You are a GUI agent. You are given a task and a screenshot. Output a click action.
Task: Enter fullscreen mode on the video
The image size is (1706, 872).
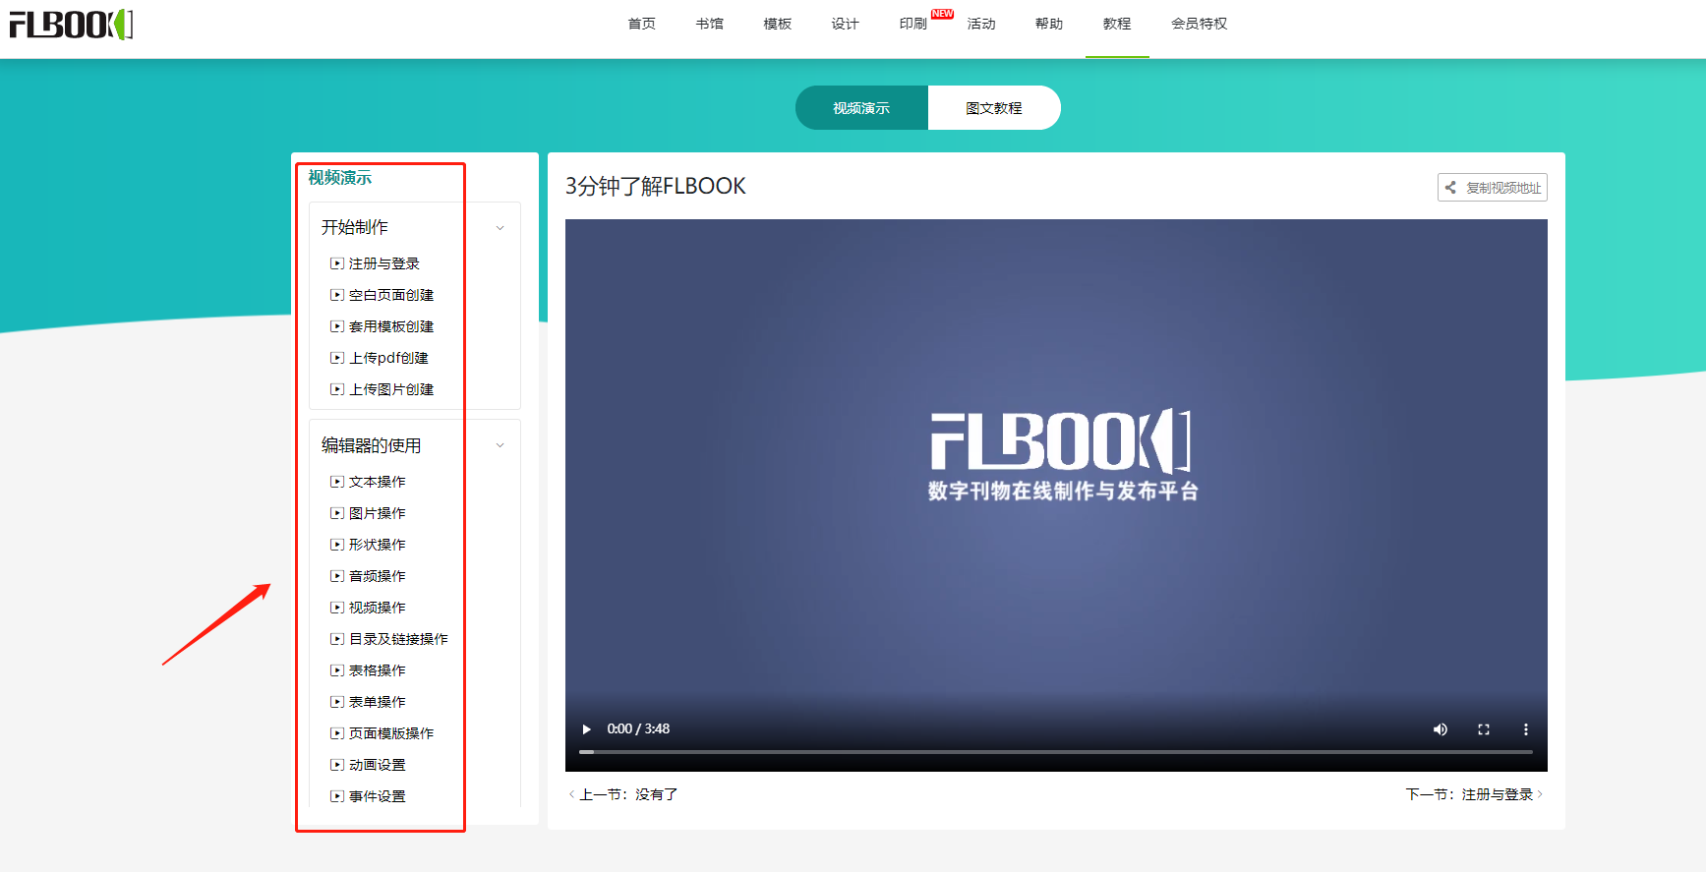[1484, 729]
